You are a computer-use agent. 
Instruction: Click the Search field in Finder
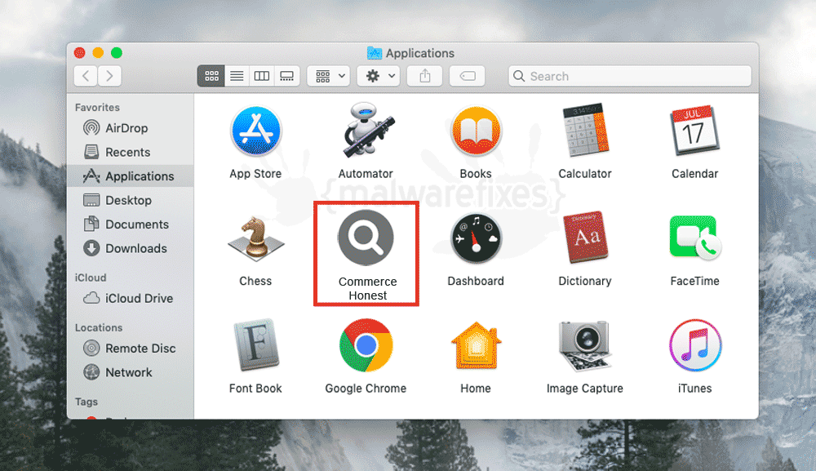pos(630,76)
